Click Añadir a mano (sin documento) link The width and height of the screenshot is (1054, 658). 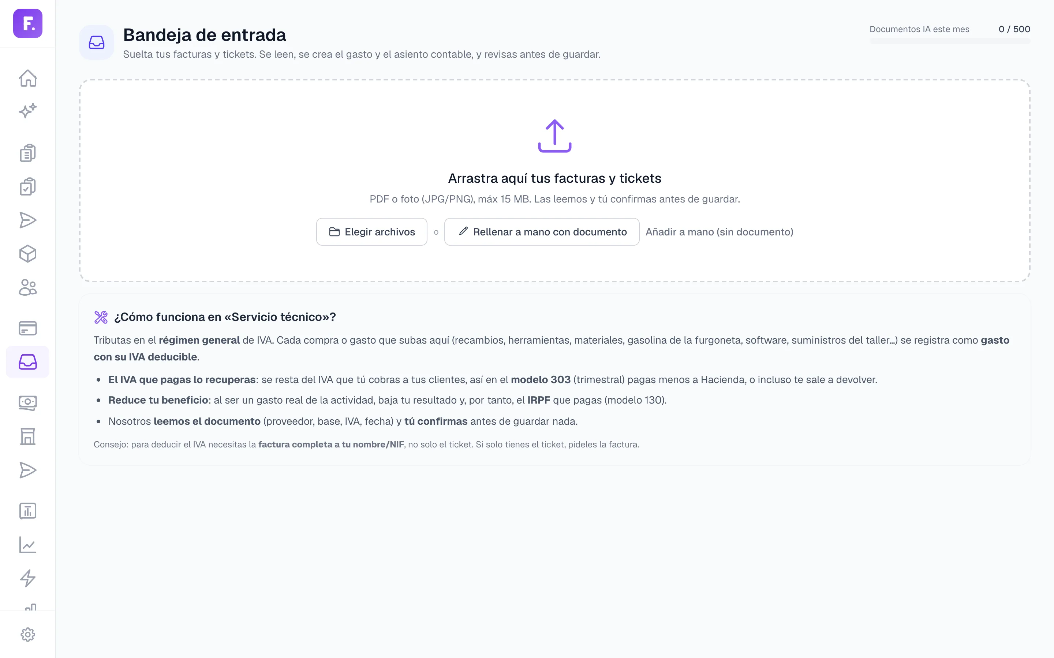[x=719, y=232]
